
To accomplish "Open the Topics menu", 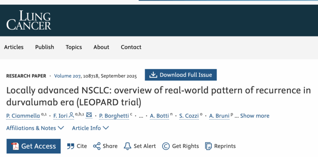I will [x=74, y=47].
